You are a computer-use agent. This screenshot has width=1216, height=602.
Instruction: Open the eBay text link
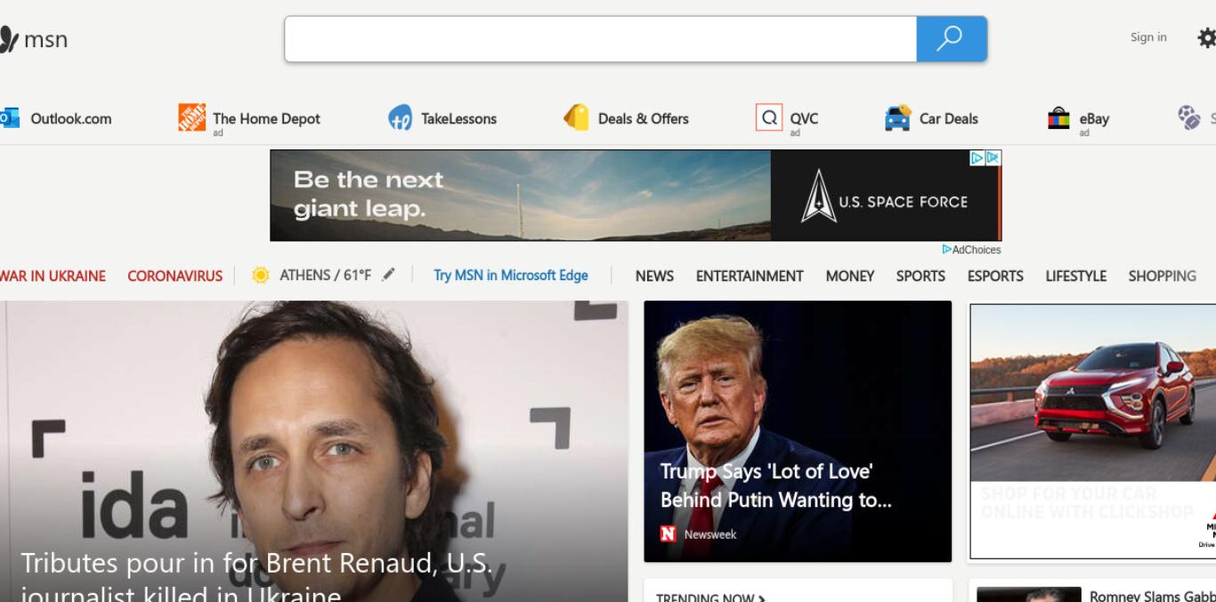pos(1094,118)
